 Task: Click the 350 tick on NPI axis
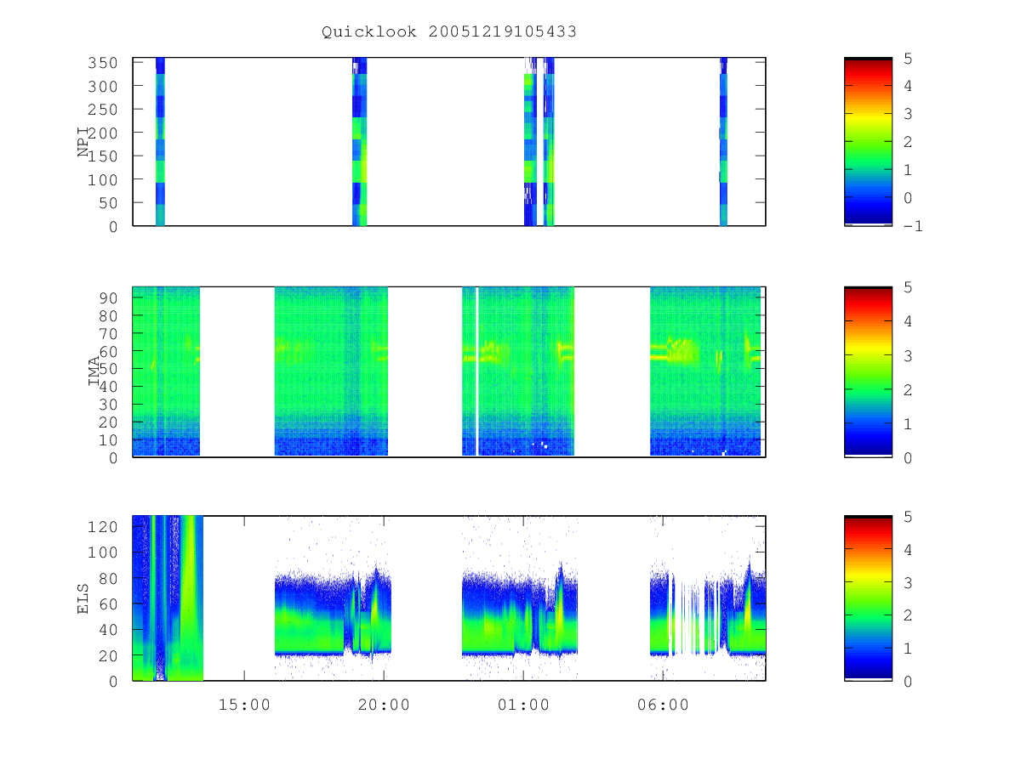click(104, 63)
